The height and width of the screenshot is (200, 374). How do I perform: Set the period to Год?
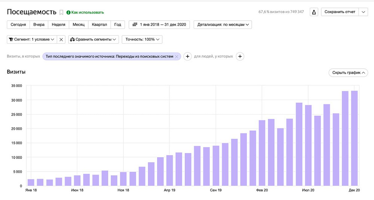117,25
